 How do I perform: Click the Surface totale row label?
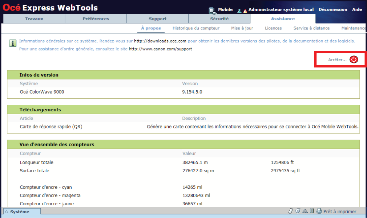coord(35,170)
